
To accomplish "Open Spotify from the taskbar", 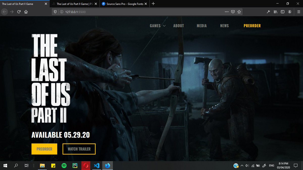I will coord(64,165).
